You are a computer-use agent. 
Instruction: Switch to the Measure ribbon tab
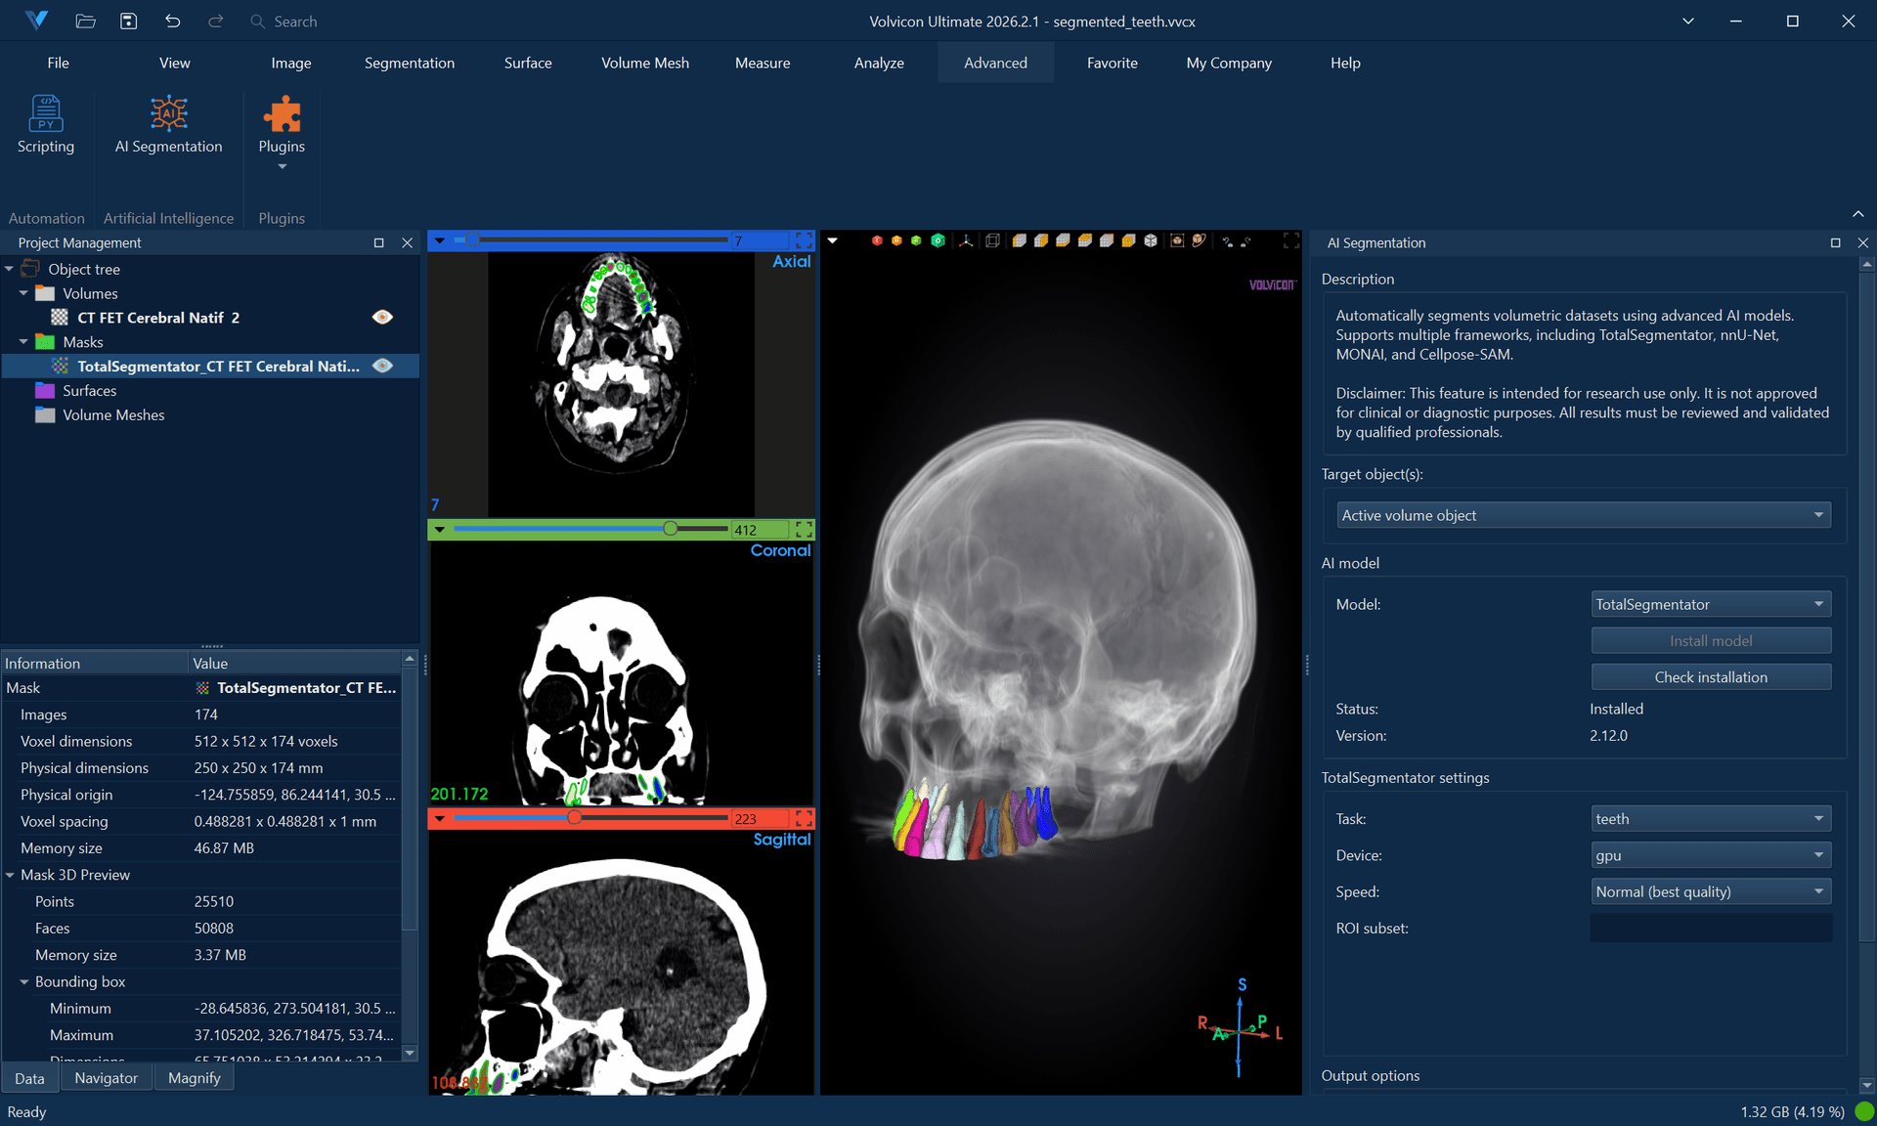click(x=762, y=63)
